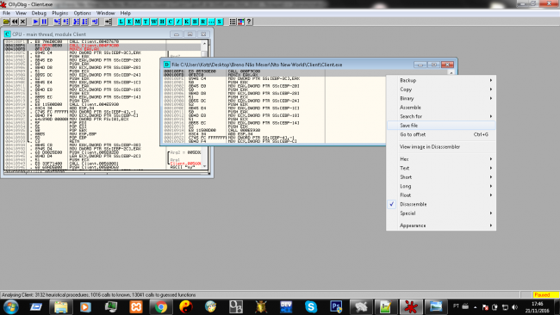The image size is (560, 315).
Task: Expand the Search for submenu
Action: coord(441,116)
